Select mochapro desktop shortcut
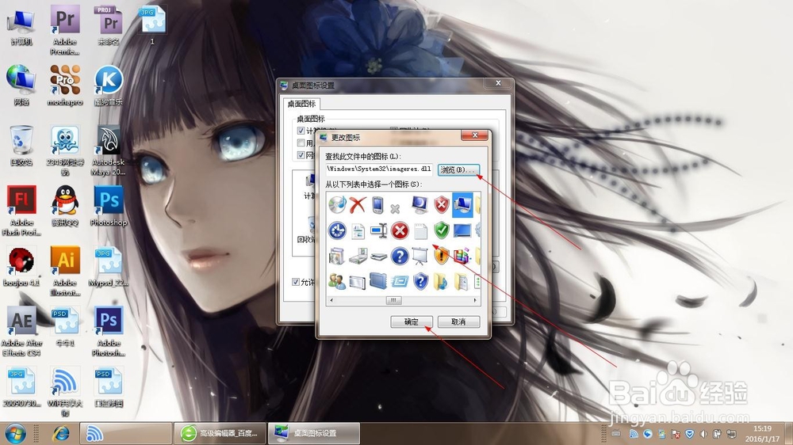Screen dimensions: 793x445 click(65, 85)
